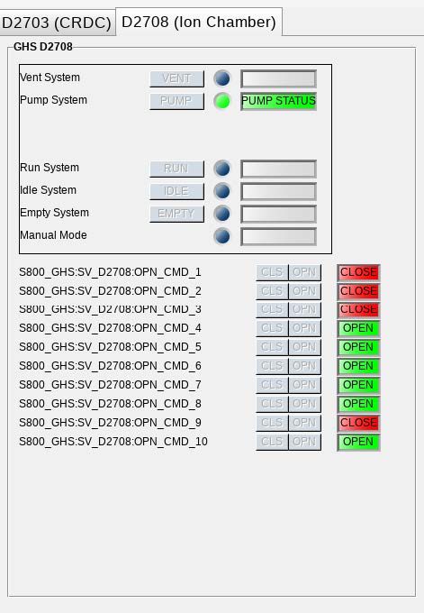
Task: Click the PUMP button
Action: click(176, 101)
